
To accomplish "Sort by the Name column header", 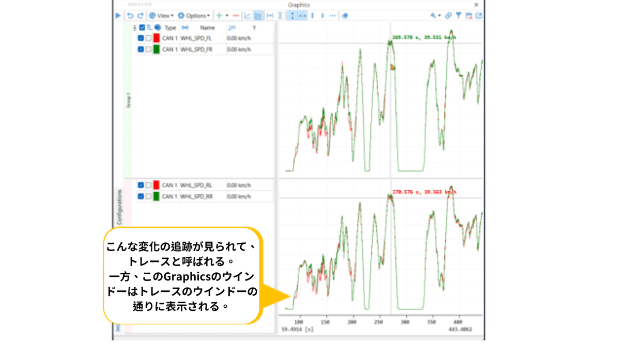I will click(207, 28).
